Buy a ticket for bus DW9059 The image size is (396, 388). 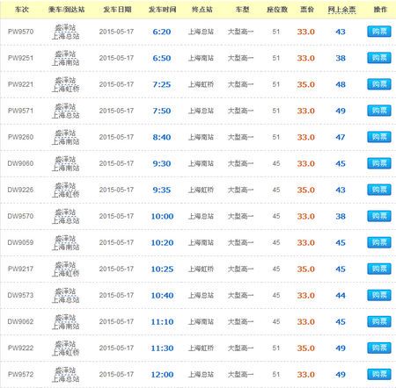point(379,242)
